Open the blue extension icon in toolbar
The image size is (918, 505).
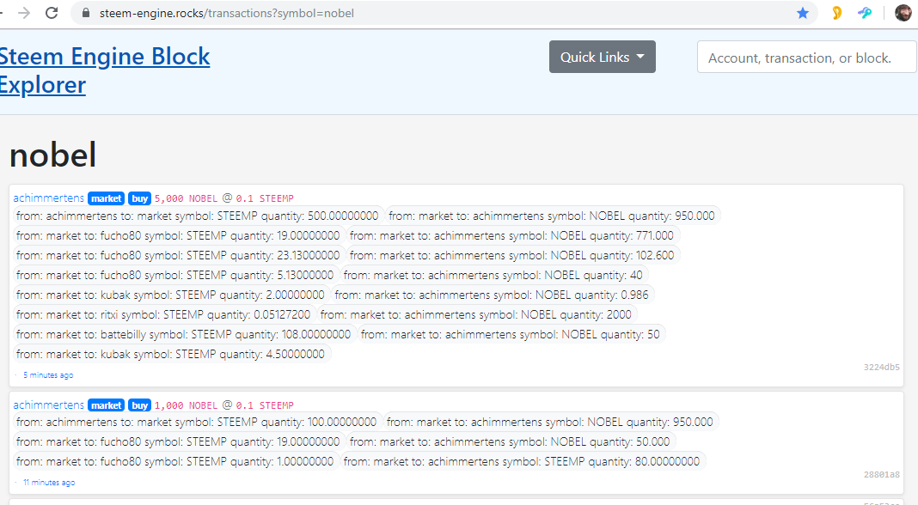click(x=865, y=13)
